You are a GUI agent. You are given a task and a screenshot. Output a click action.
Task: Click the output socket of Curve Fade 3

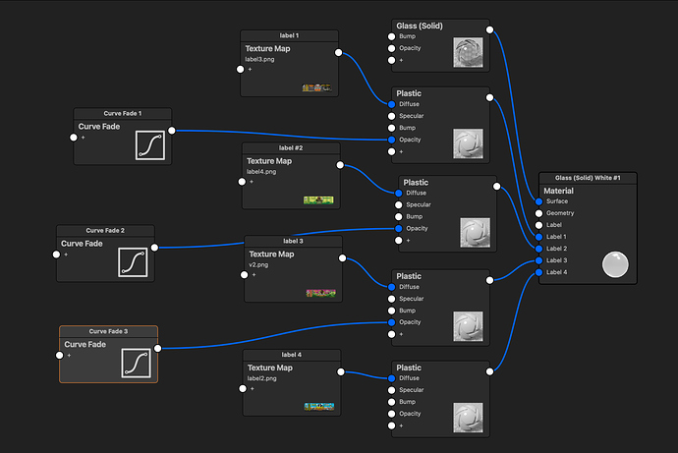(158, 348)
